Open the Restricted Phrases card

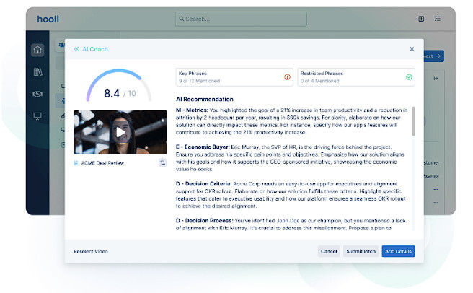click(356, 77)
